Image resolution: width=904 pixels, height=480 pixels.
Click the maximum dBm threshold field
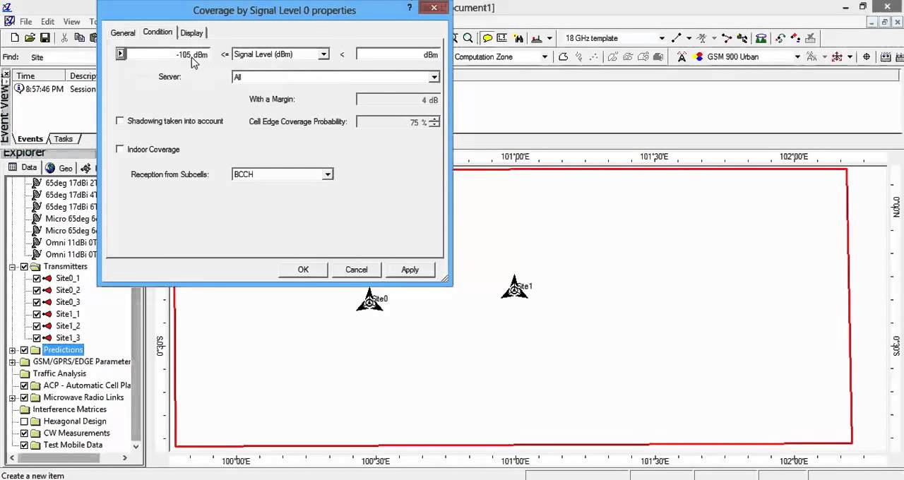pos(398,54)
